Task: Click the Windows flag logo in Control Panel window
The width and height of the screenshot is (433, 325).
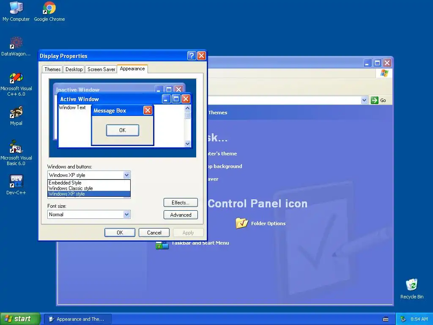Action: tap(384, 73)
